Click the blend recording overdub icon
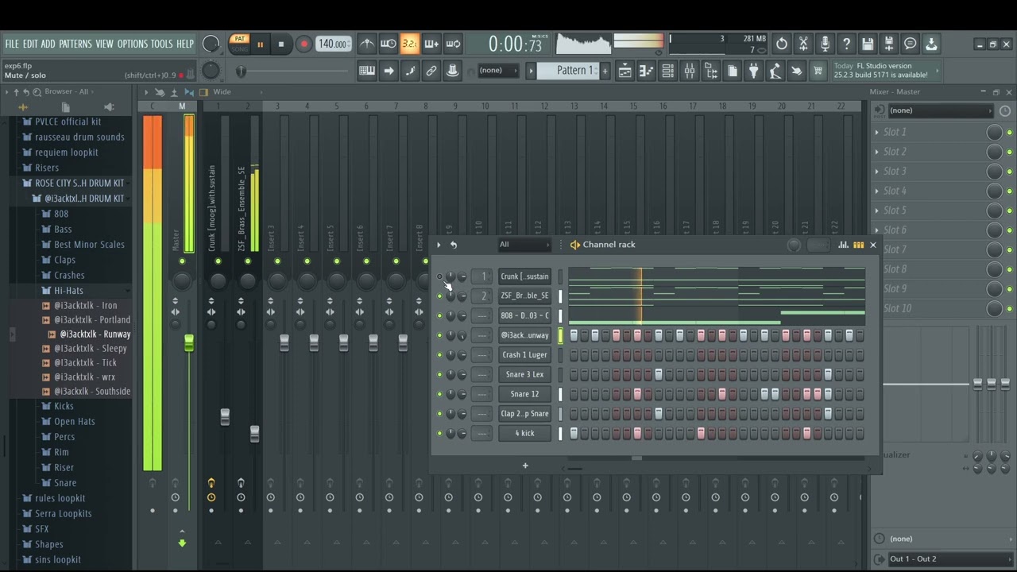 point(431,44)
